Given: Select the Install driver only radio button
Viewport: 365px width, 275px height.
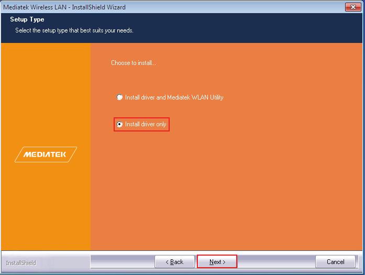Looking at the screenshot, I should point(119,124).
